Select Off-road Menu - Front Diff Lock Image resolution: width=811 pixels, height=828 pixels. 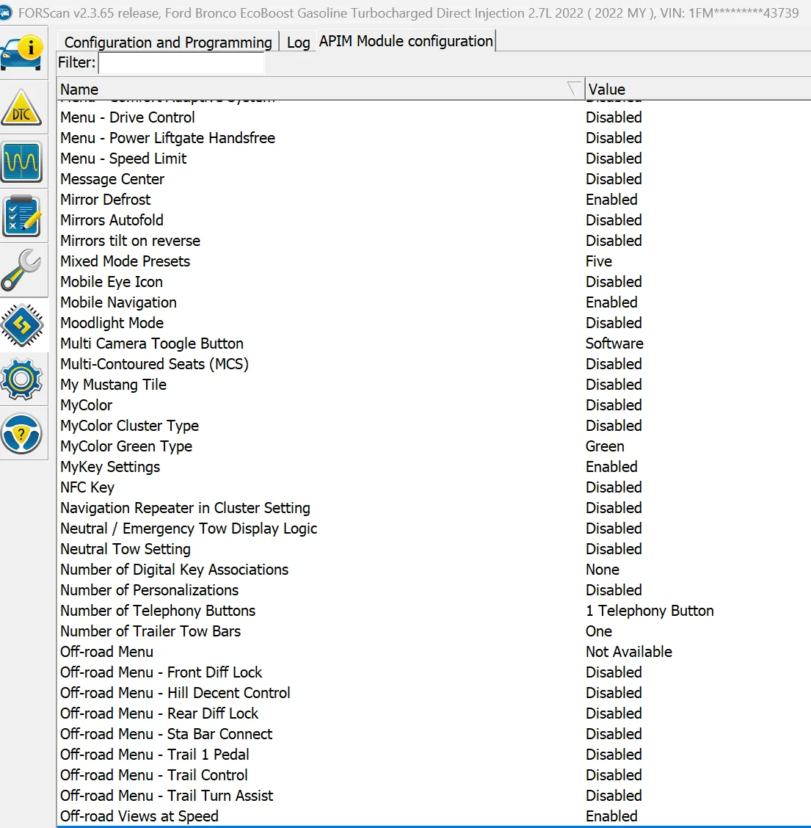click(434, 673)
